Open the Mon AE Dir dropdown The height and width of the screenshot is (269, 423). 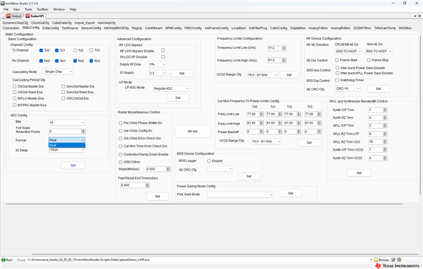[379, 52]
